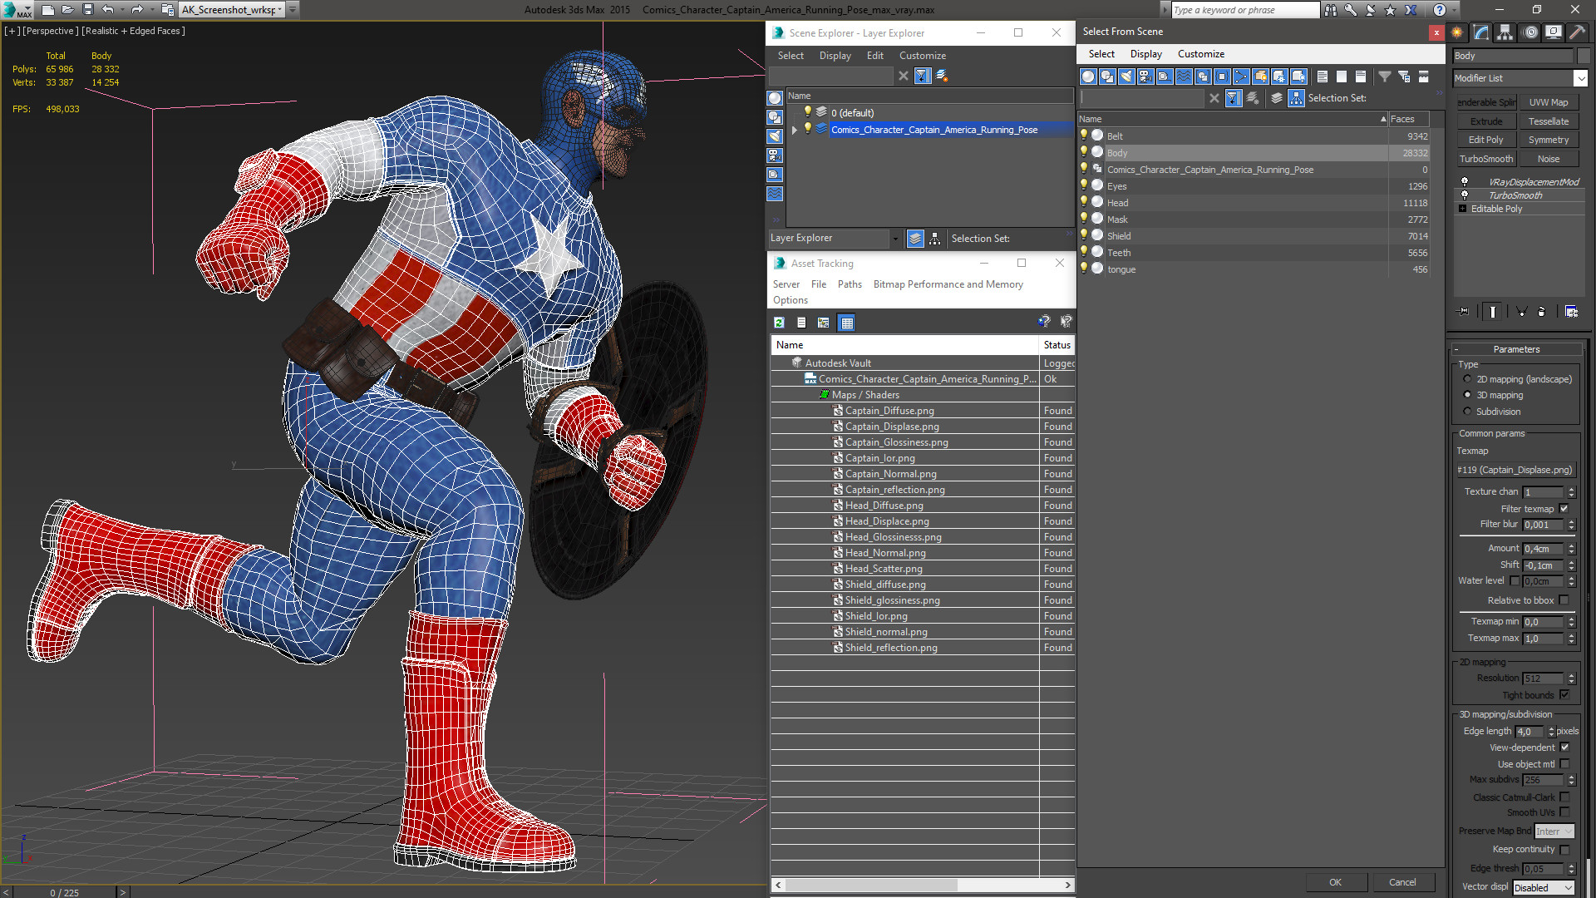Click Undo arrow in top quick-access toolbar
Screen dimensions: 1596x898
(108, 10)
